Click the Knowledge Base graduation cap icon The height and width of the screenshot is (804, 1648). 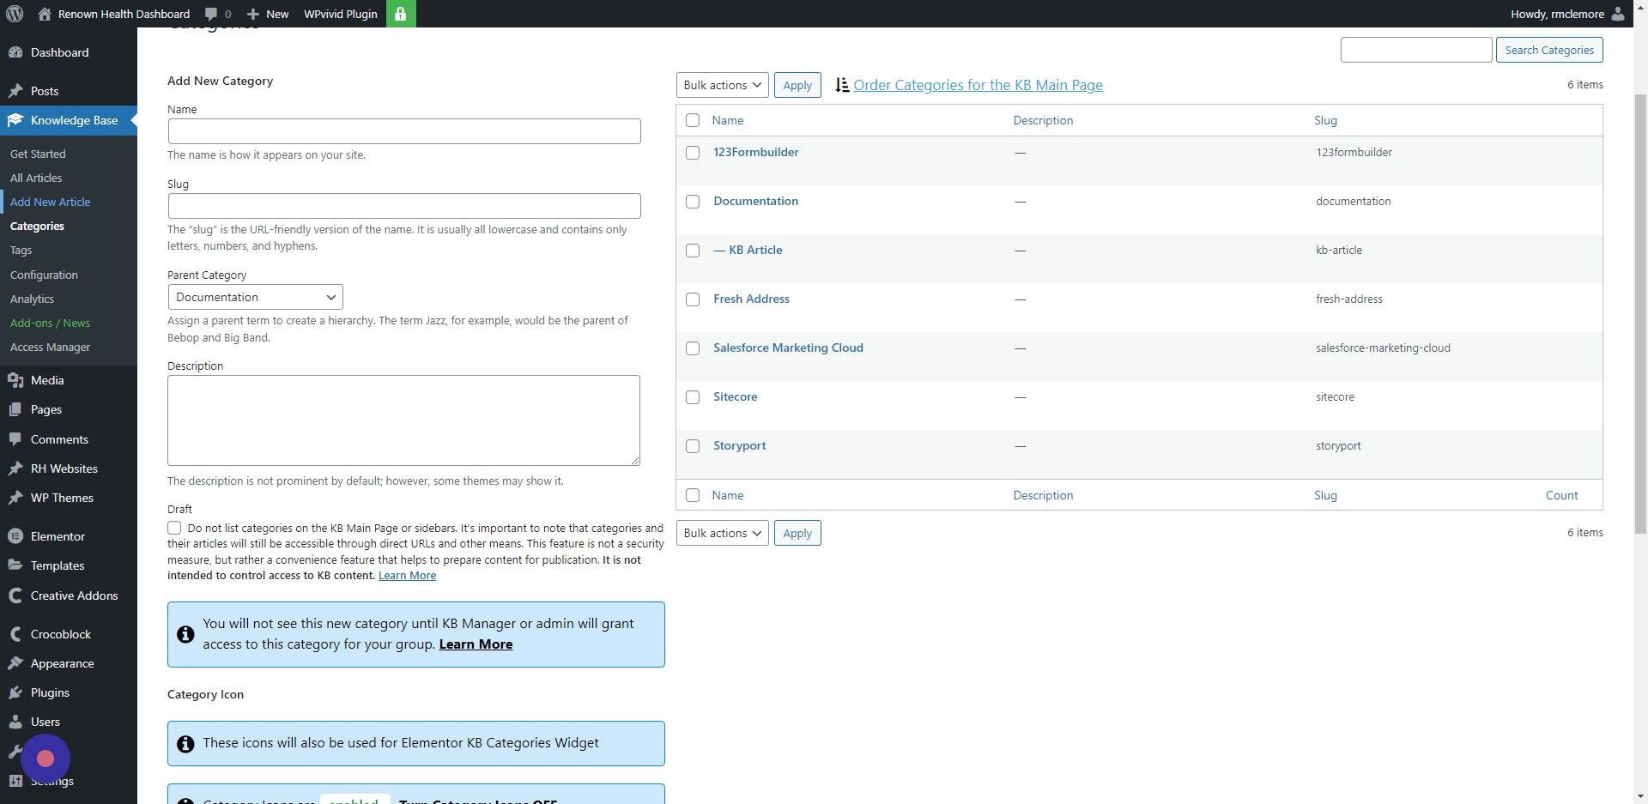15,120
